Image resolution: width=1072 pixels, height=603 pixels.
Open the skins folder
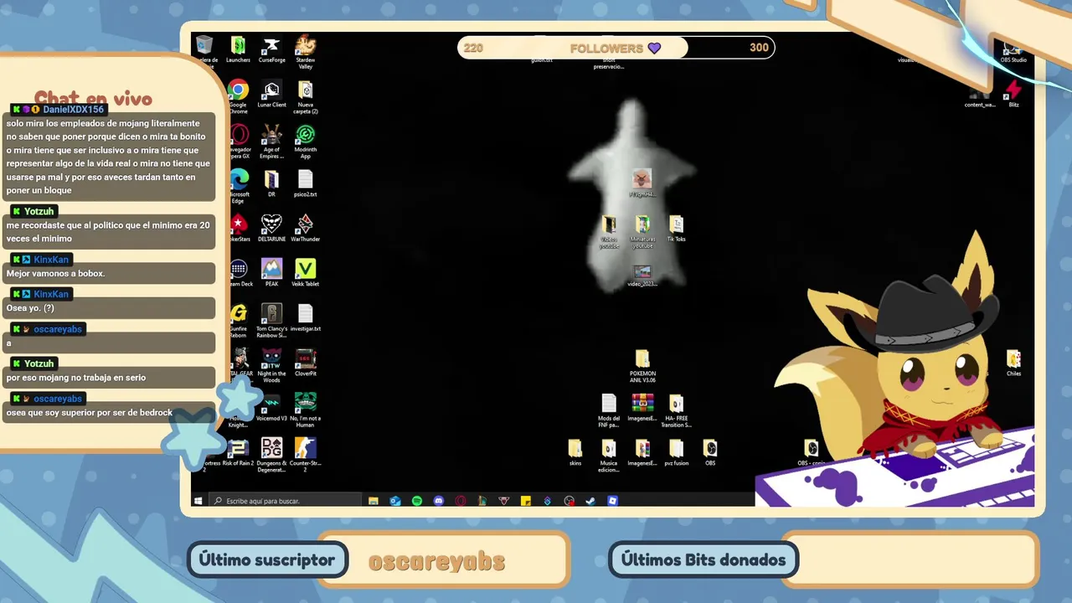coord(575,452)
